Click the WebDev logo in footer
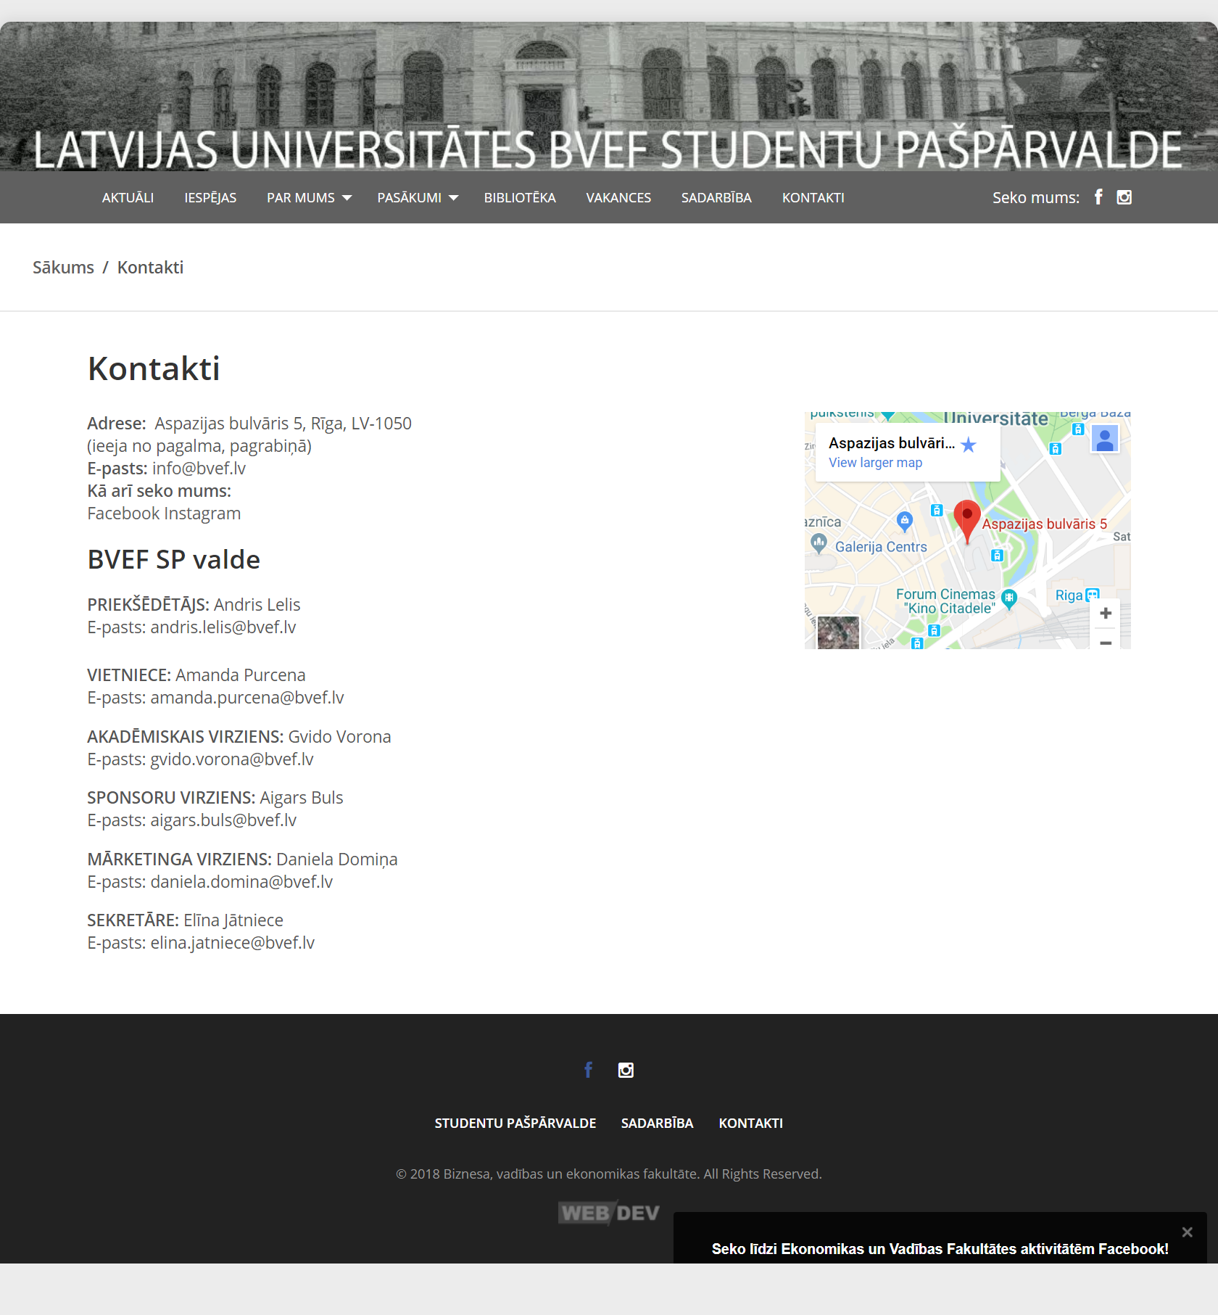 609,1213
